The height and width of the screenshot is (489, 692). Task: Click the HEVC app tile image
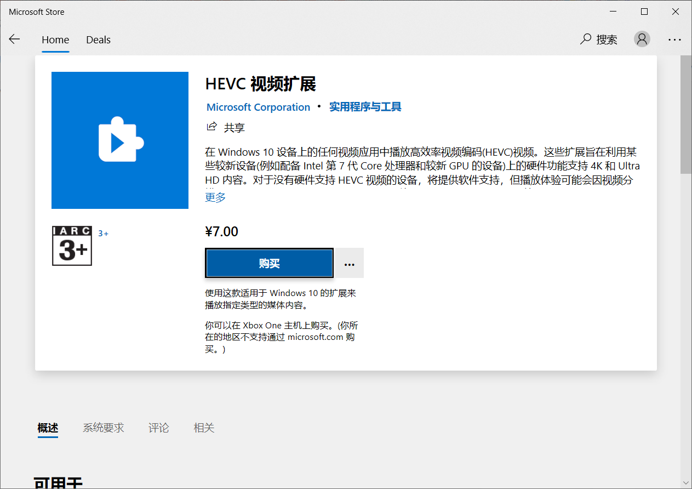pyautogui.click(x=120, y=140)
